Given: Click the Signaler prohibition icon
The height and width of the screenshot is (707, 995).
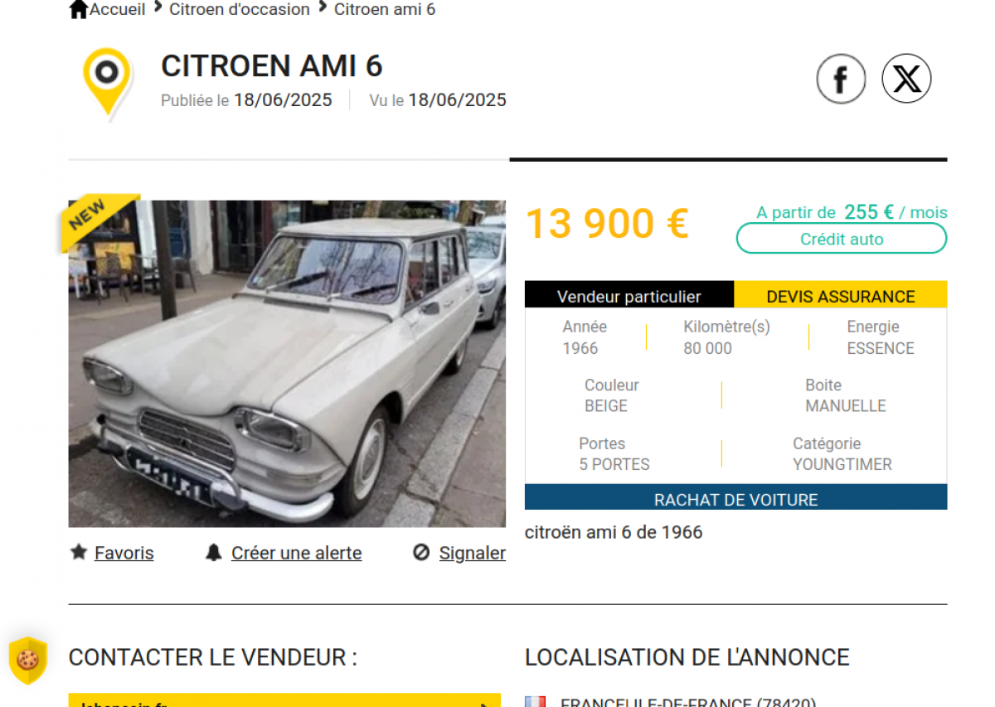Looking at the screenshot, I should pos(421,552).
